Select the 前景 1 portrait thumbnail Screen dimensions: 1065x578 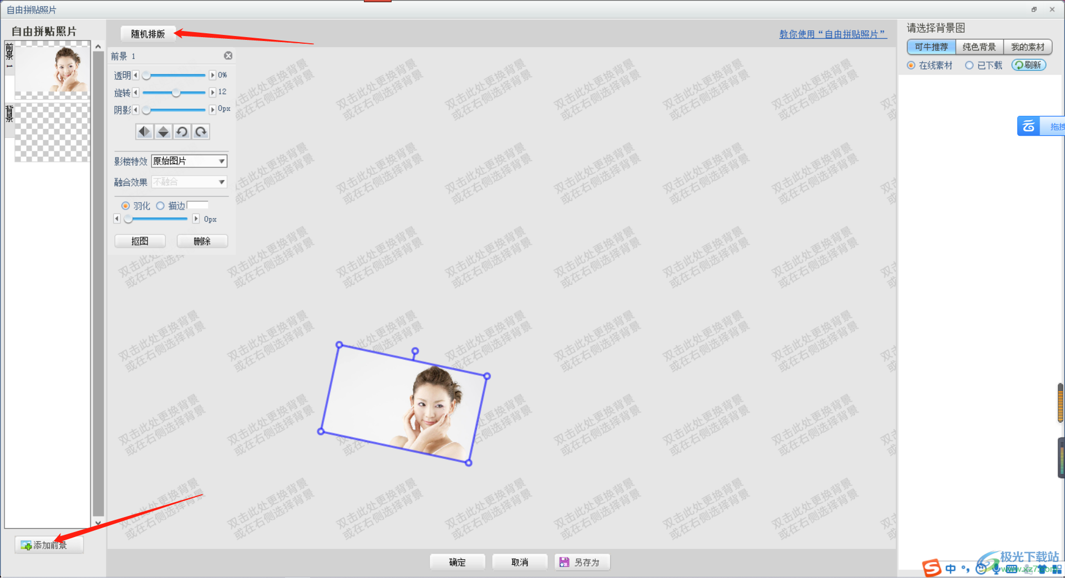[52, 70]
